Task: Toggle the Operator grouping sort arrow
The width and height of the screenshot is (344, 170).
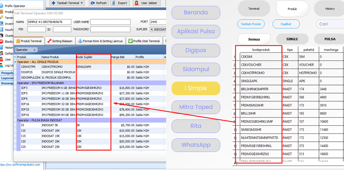Action: (x=34, y=50)
